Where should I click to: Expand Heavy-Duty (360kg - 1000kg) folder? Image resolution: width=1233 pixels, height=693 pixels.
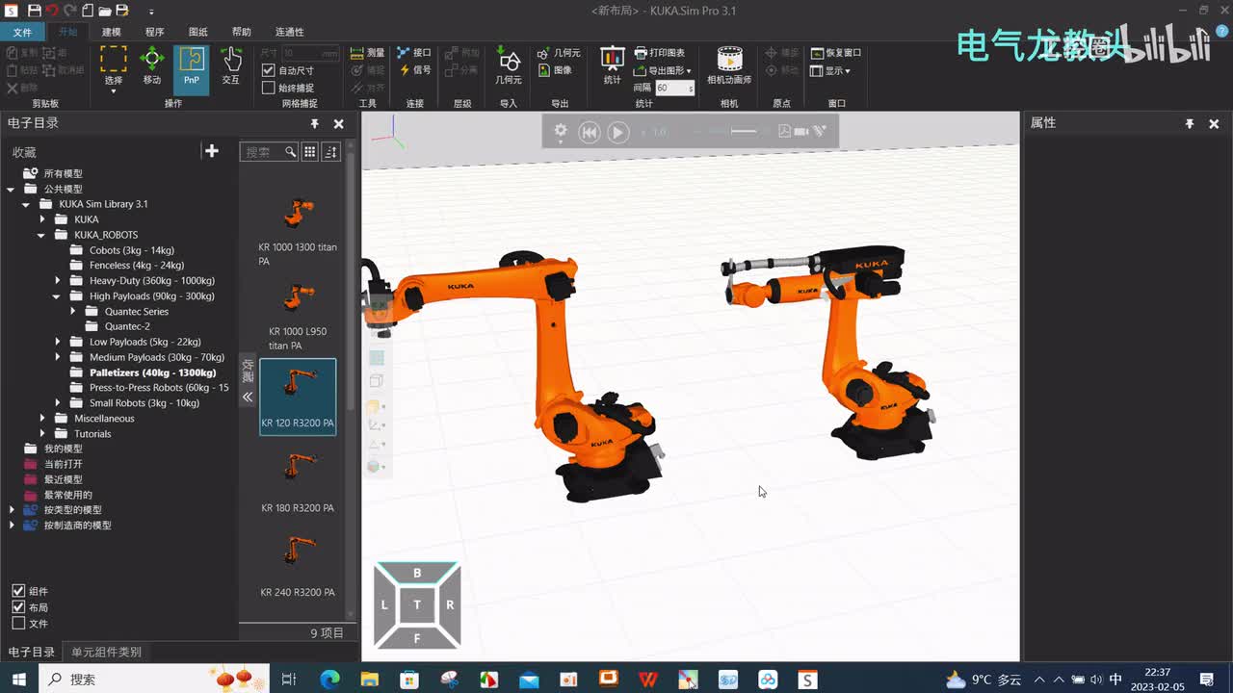click(x=58, y=281)
